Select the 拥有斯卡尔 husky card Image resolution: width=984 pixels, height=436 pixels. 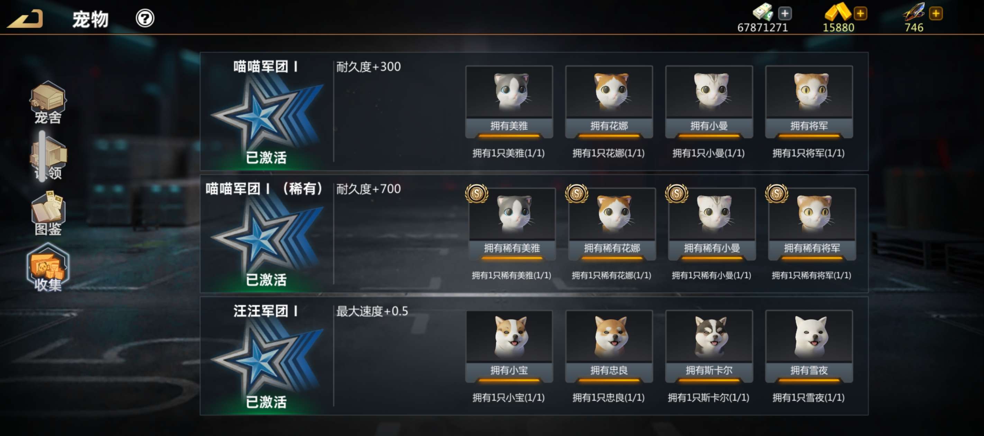pyautogui.click(x=709, y=346)
